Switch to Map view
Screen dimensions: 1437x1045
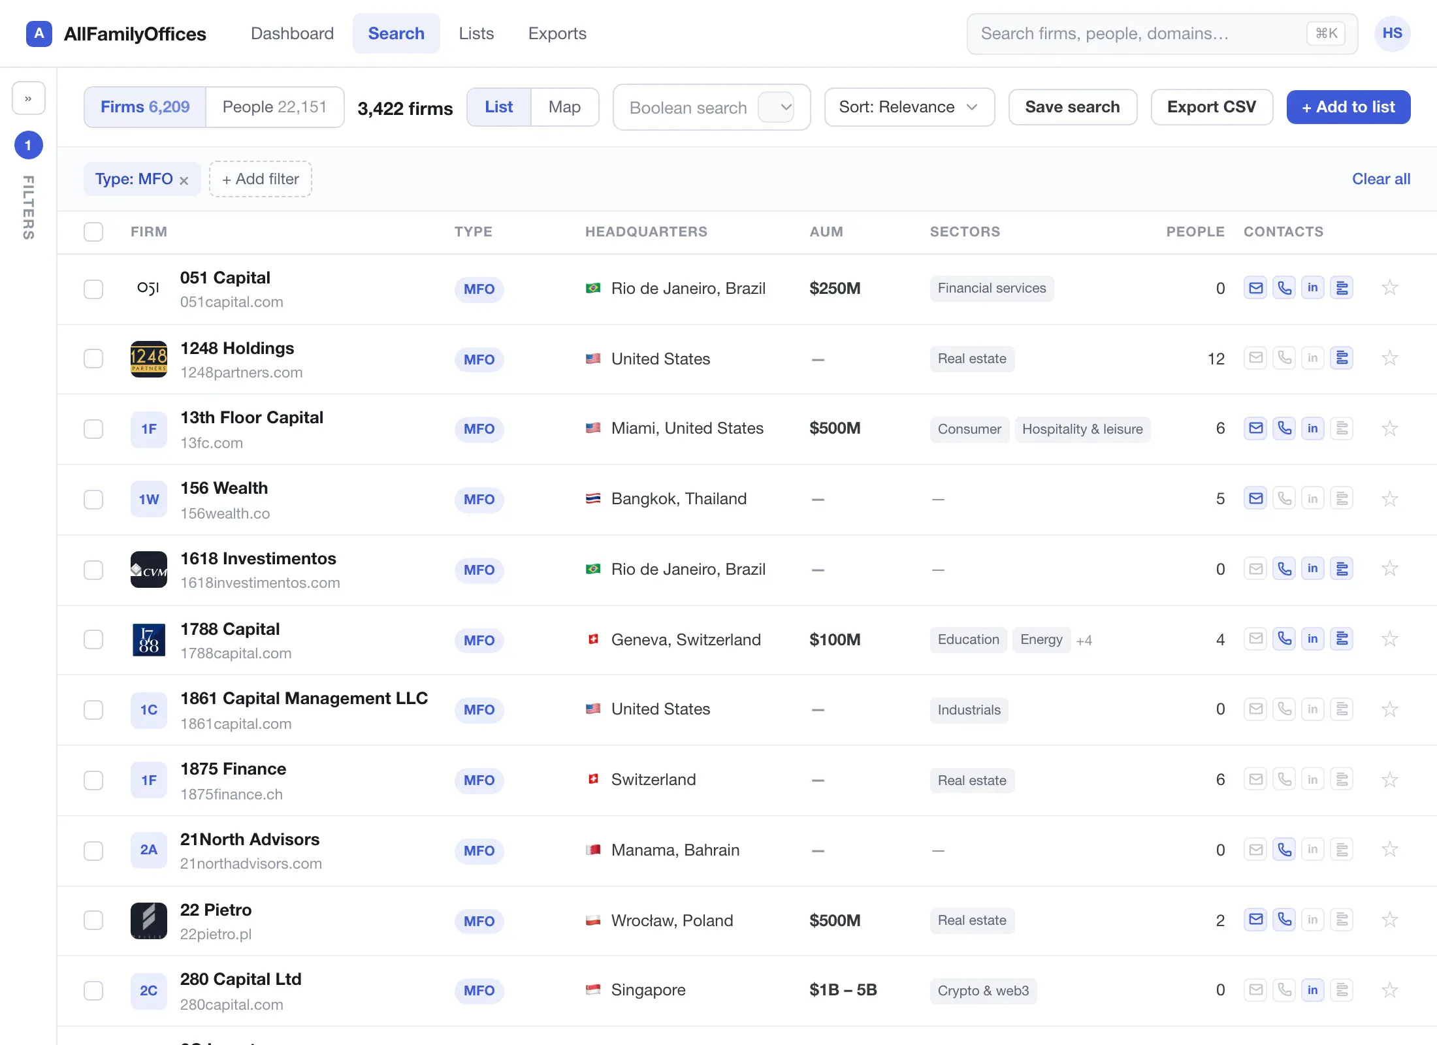click(564, 107)
